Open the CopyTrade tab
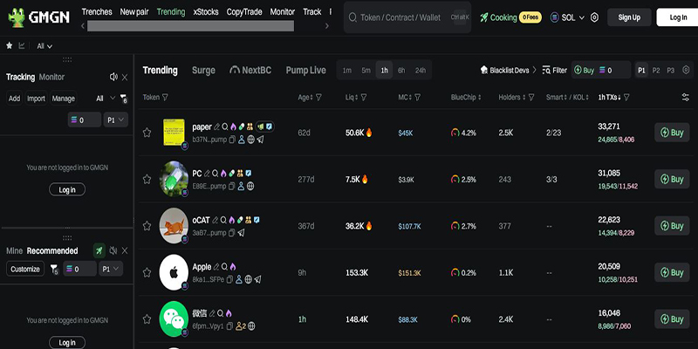698x349 pixels. click(244, 12)
